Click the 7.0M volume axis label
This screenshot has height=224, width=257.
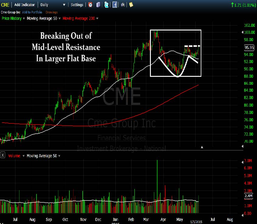click(248, 161)
